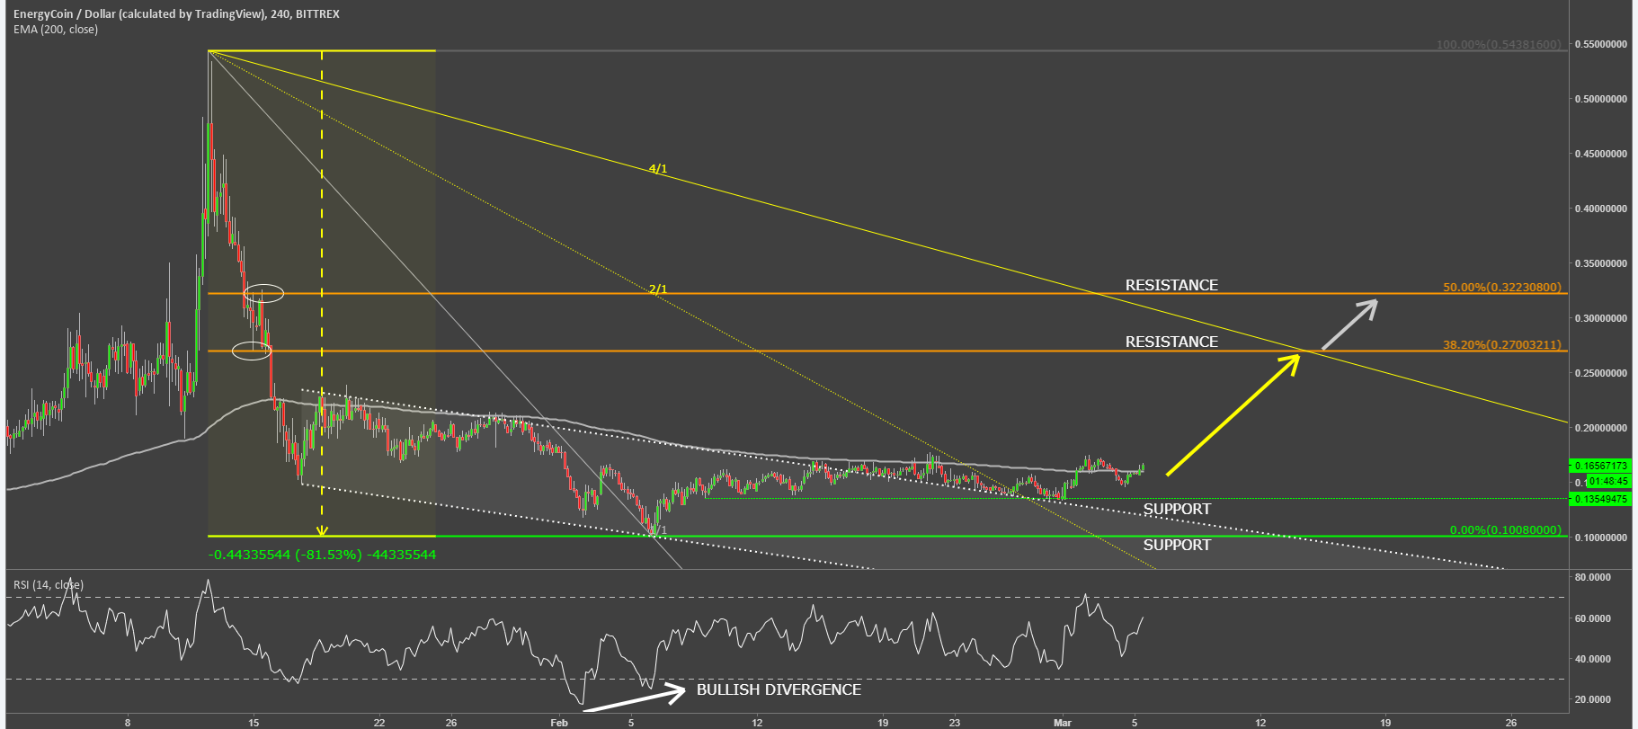
Task: Select RESISTANCE label on the 50% line
Action: click(x=1171, y=285)
